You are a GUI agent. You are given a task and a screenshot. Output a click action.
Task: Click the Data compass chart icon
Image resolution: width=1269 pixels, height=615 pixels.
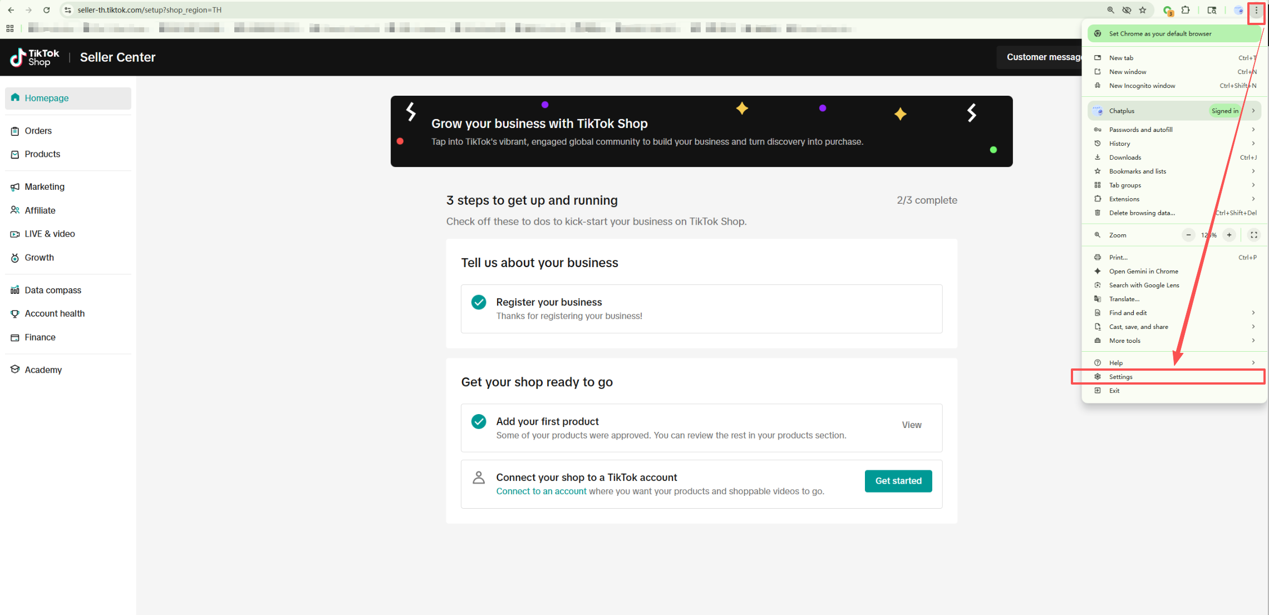coord(15,291)
